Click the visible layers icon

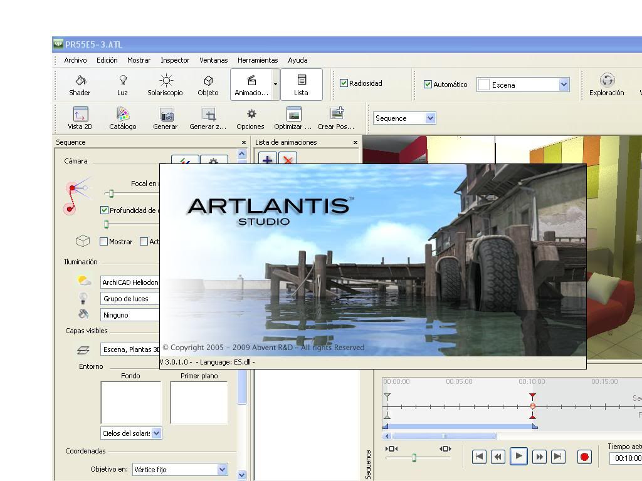(x=83, y=349)
